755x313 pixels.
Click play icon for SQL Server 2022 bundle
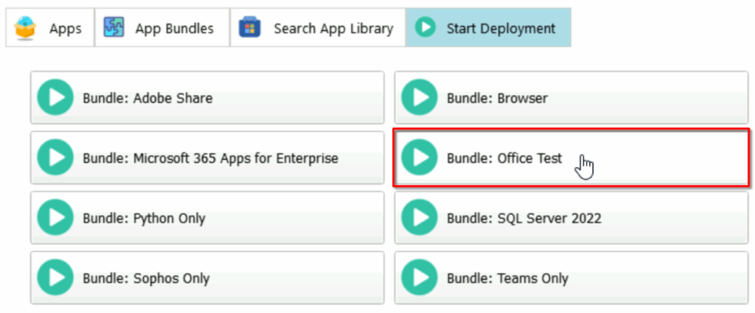[420, 218]
